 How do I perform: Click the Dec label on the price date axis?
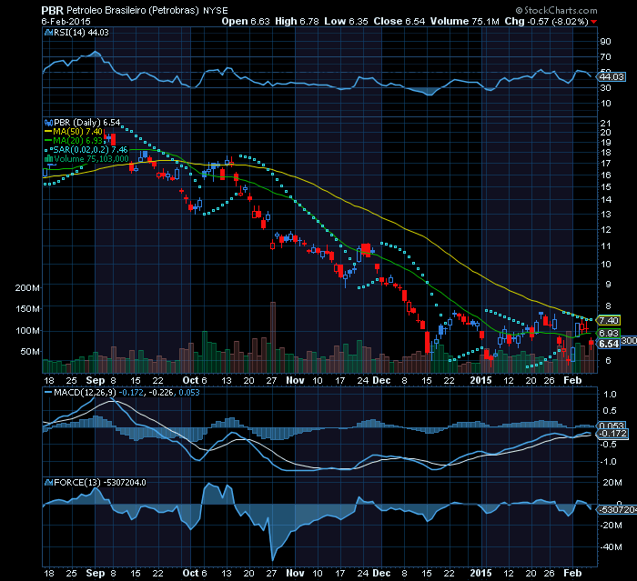381,380
